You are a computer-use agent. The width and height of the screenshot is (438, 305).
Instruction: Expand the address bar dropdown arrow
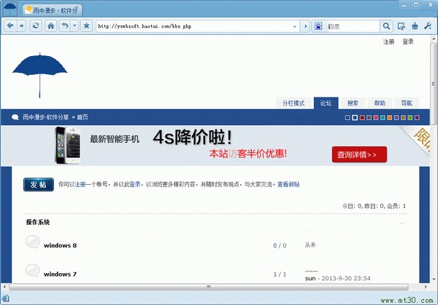pos(295,26)
